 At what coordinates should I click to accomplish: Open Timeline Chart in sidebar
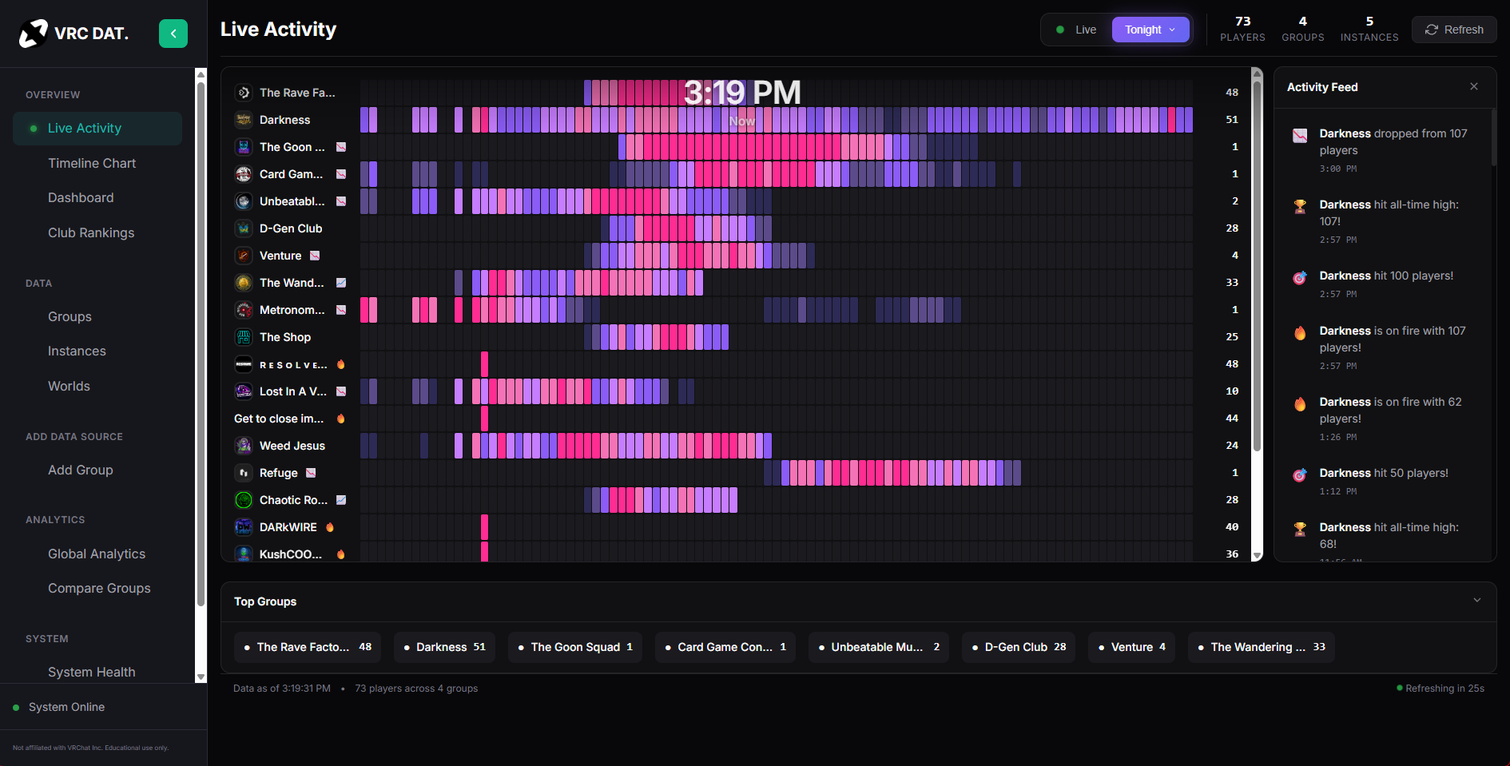click(92, 163)
